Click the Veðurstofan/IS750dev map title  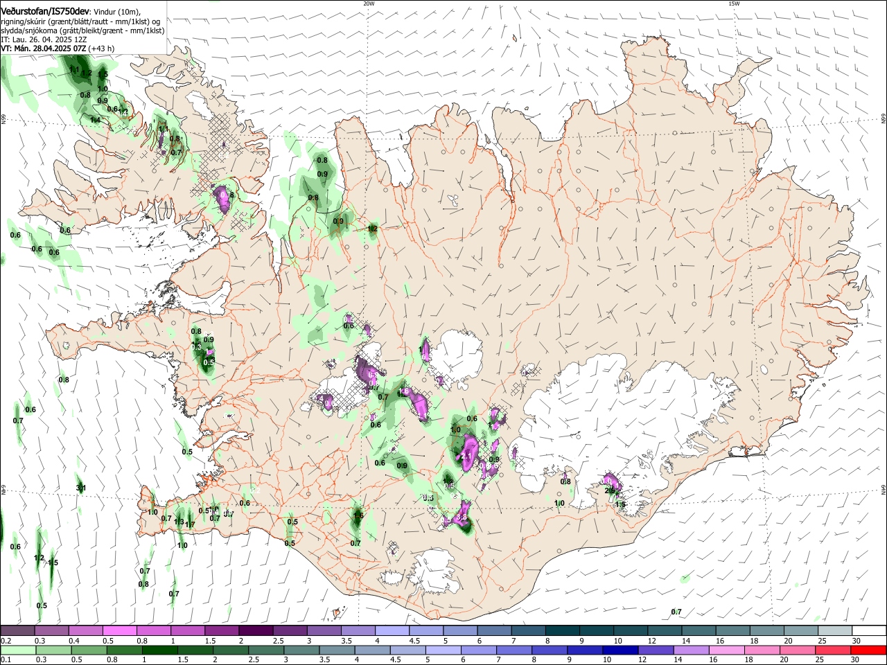pos(45,10)
